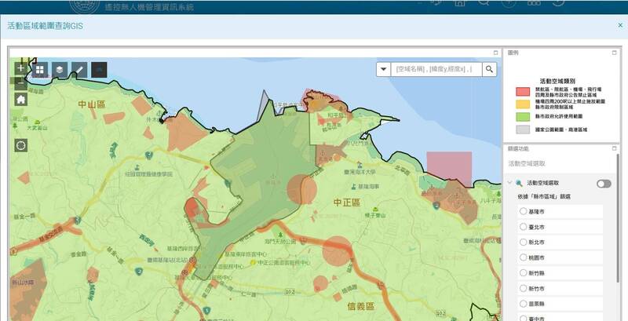Select the 新竹市 radio option
The height and width of the screenshot is (321, 628).
pyautogui.click(x=523, y=288)
